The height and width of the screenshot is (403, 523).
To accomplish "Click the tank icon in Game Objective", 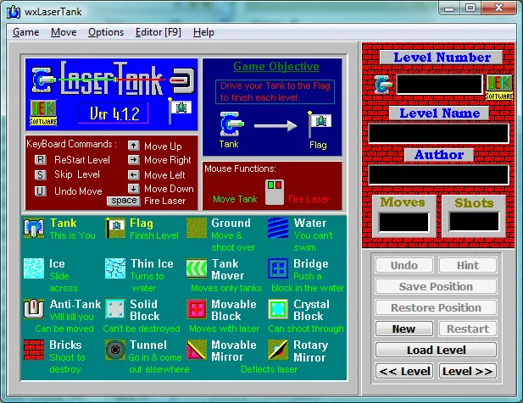I will (x=231, y=124).
